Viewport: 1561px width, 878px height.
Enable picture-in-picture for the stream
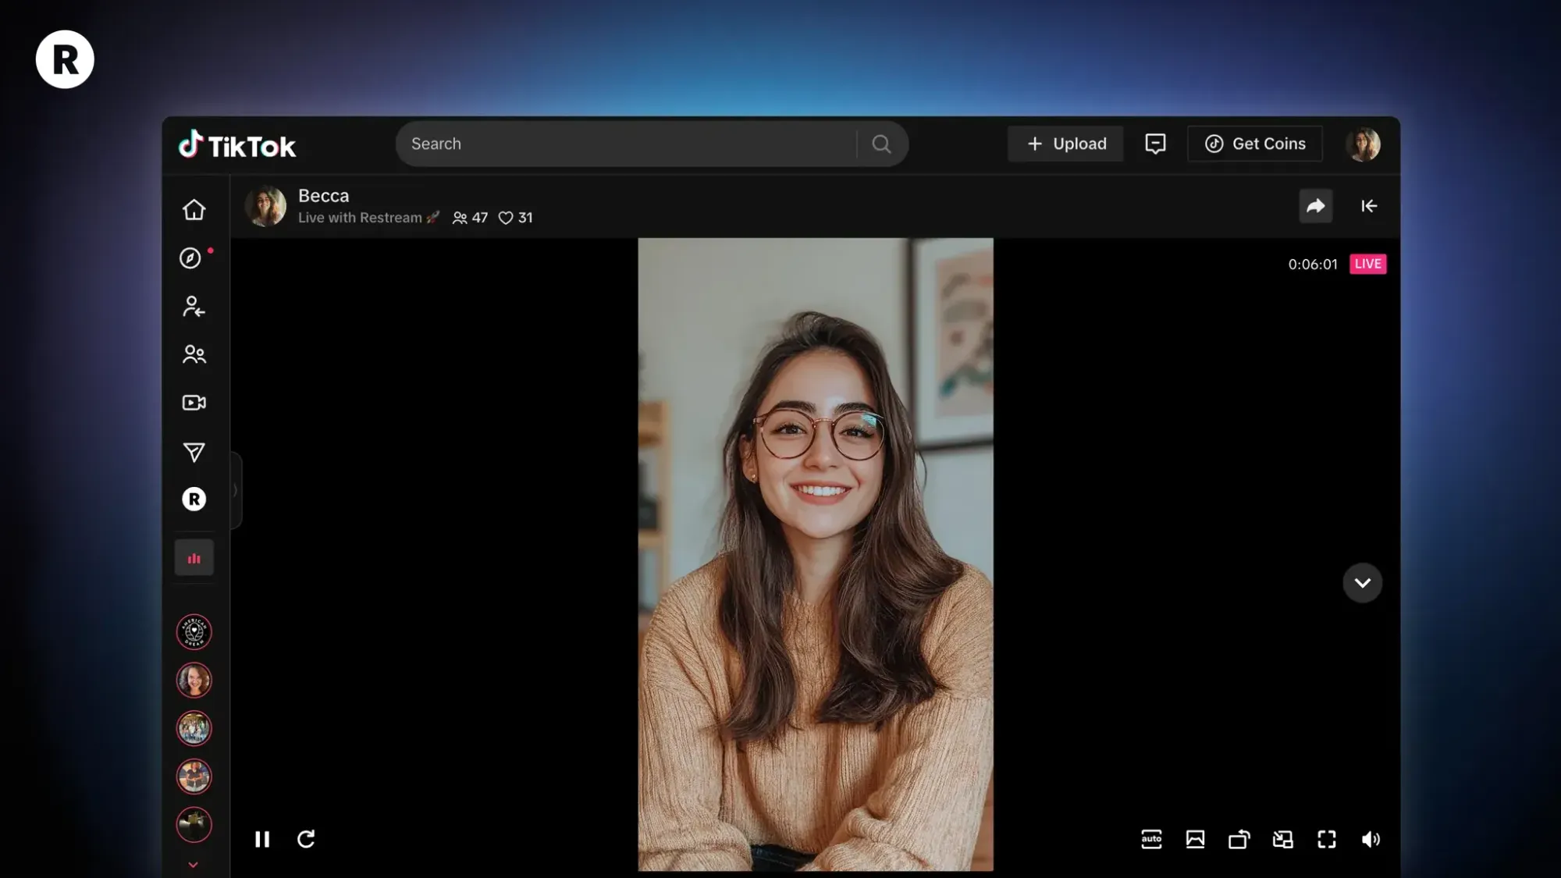(x=1283, y=839)
